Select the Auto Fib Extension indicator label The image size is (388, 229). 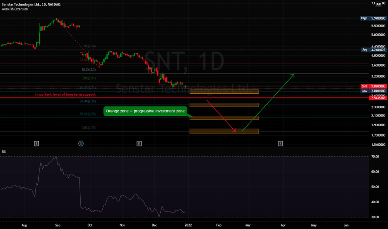tap(15, 9)
